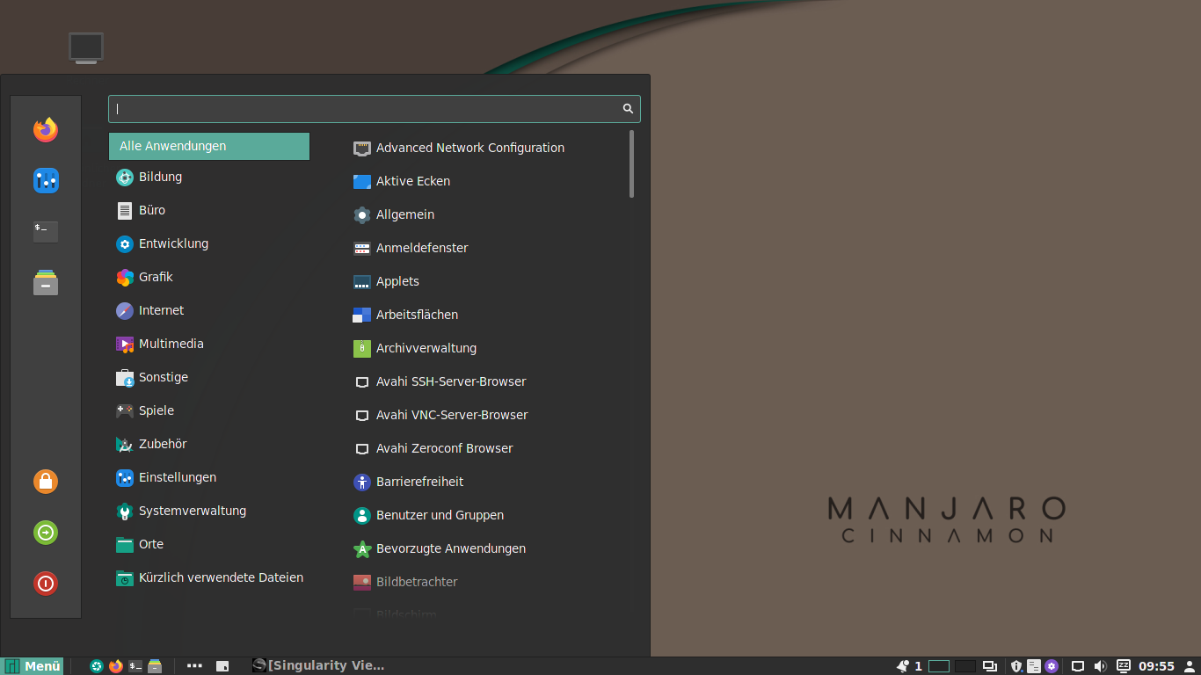Click the Menü button in panel

[x=33, y=666]
